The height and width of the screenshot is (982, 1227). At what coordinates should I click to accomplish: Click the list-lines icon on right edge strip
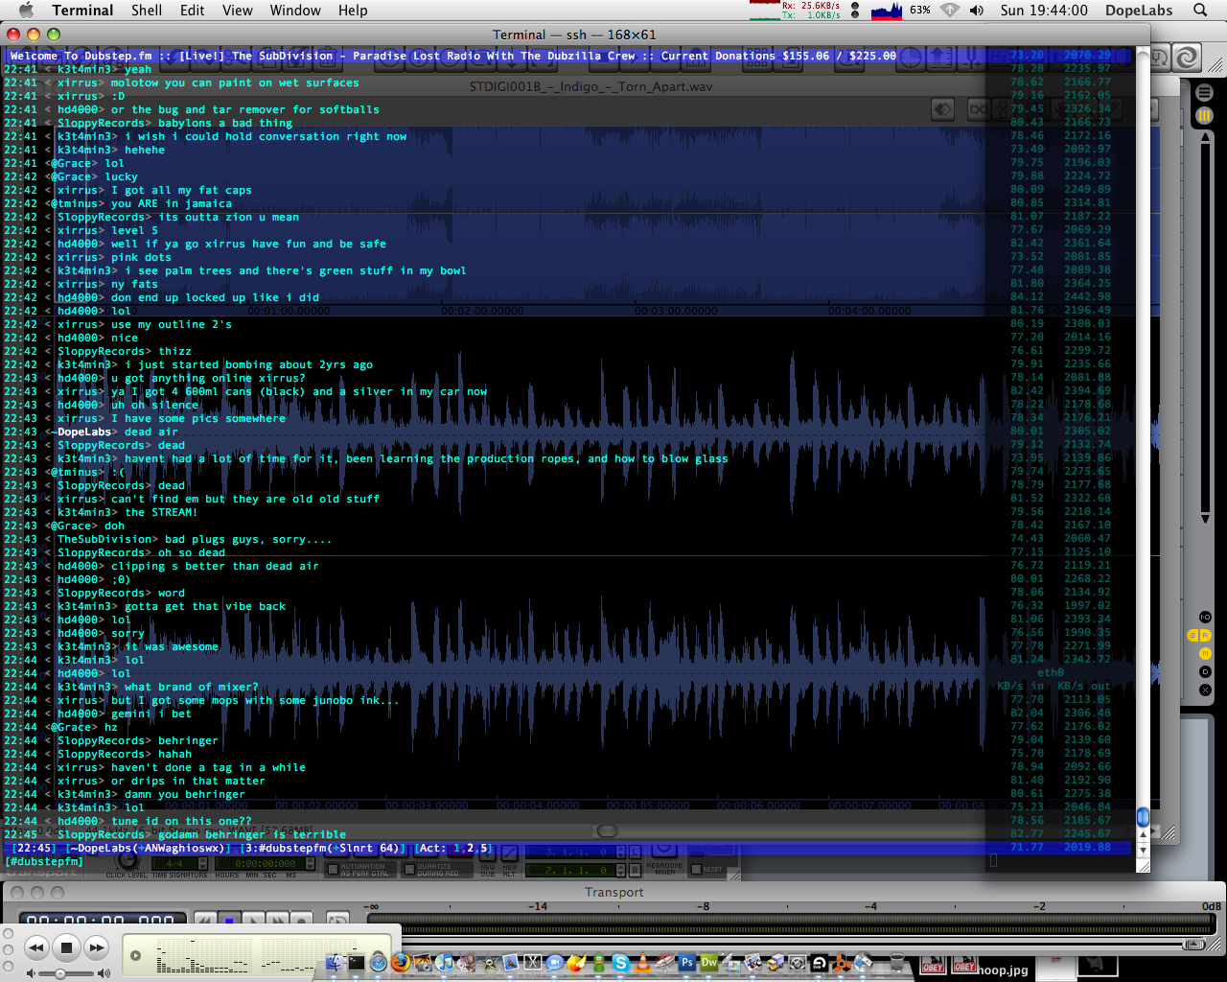1205,93
